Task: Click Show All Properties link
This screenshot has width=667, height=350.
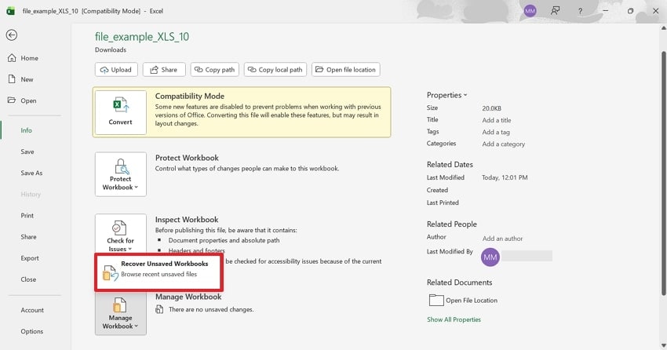Action: coord(454,320)
